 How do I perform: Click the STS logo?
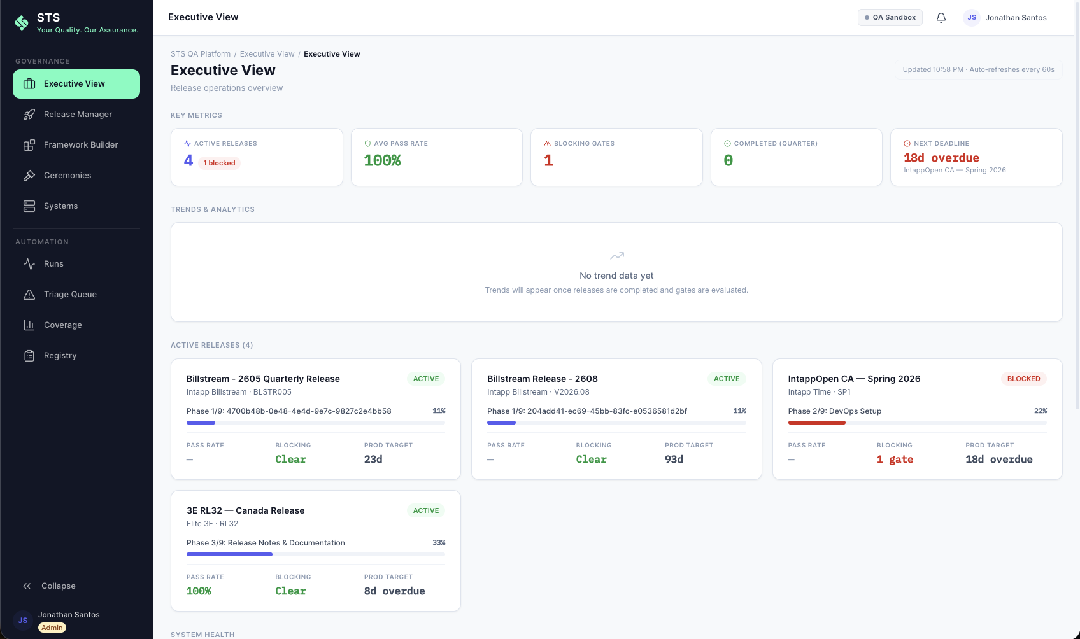pos(22,22)
